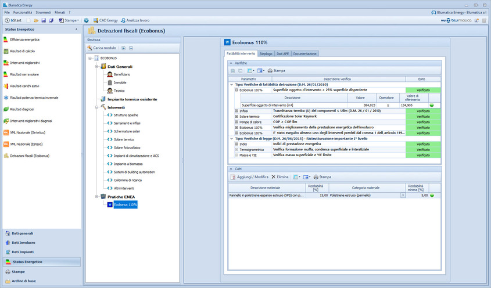Viewport: 491px width, 288px height.
Task: Open the File menu
Action: [7, 13]
